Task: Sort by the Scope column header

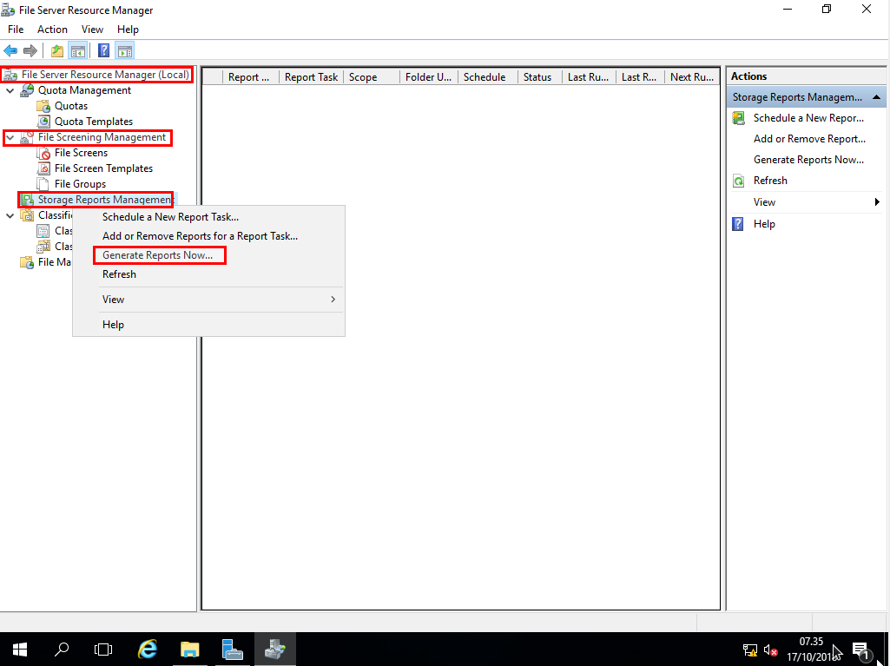Action: tap(372, 77)
